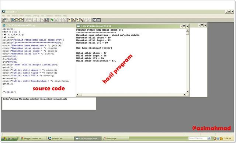Click the browser/inspect icon before the Undo icon
Screen dimensions: 236x143
coord(47,20)
